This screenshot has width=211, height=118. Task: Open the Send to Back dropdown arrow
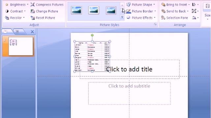[188, 11]
